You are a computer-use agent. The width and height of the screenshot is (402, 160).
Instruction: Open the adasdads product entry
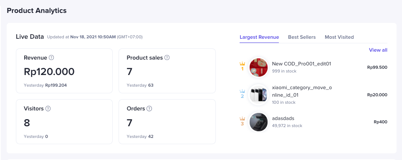click(x=283, y=118)
